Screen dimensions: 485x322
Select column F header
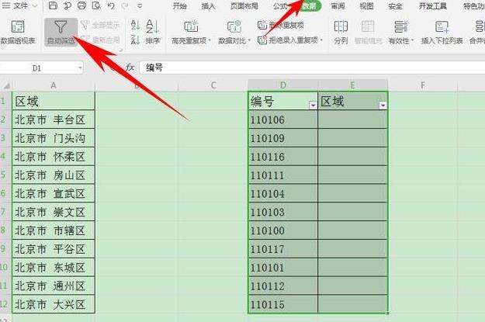click(x=423, y=85)
